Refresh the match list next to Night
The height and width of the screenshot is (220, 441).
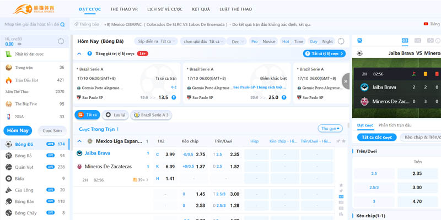(341, 41)
